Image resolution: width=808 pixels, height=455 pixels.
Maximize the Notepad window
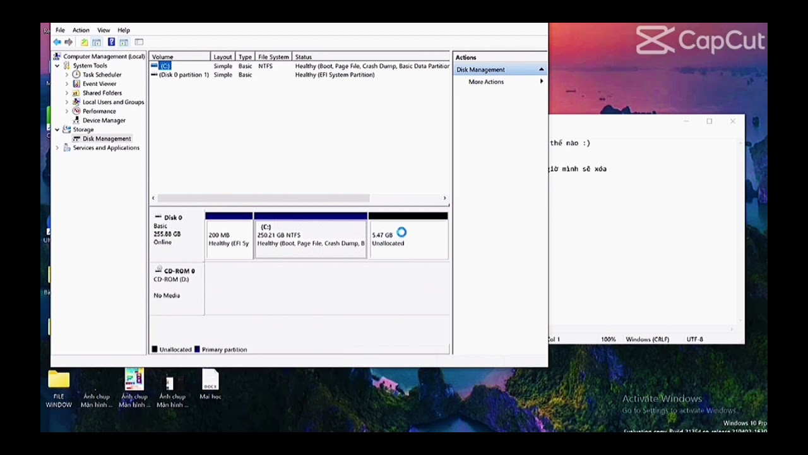tap(710, 121)
